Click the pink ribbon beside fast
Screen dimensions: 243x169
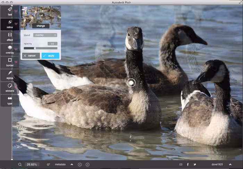16,11
